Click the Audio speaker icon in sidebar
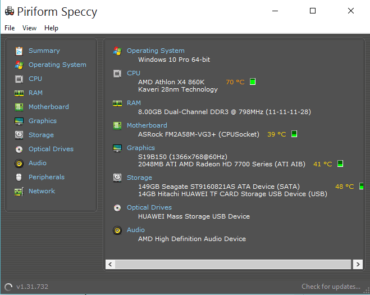The height and width of the screenshot is (295, 370). point(19,163)
